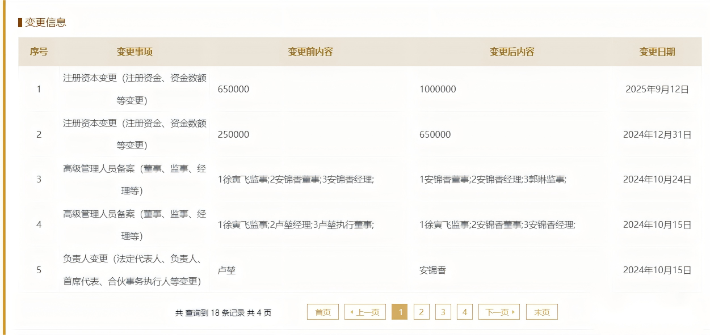Click the 2024年10月24日 date cell

[657, 180]
